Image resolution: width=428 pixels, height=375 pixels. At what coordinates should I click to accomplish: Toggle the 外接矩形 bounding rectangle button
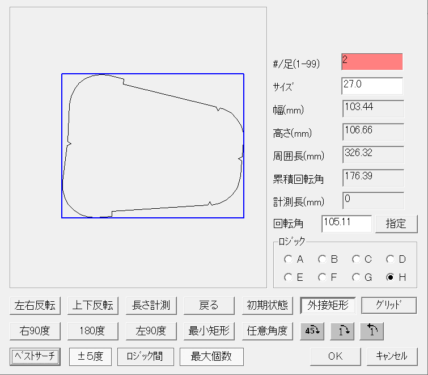tap(328, 305)
